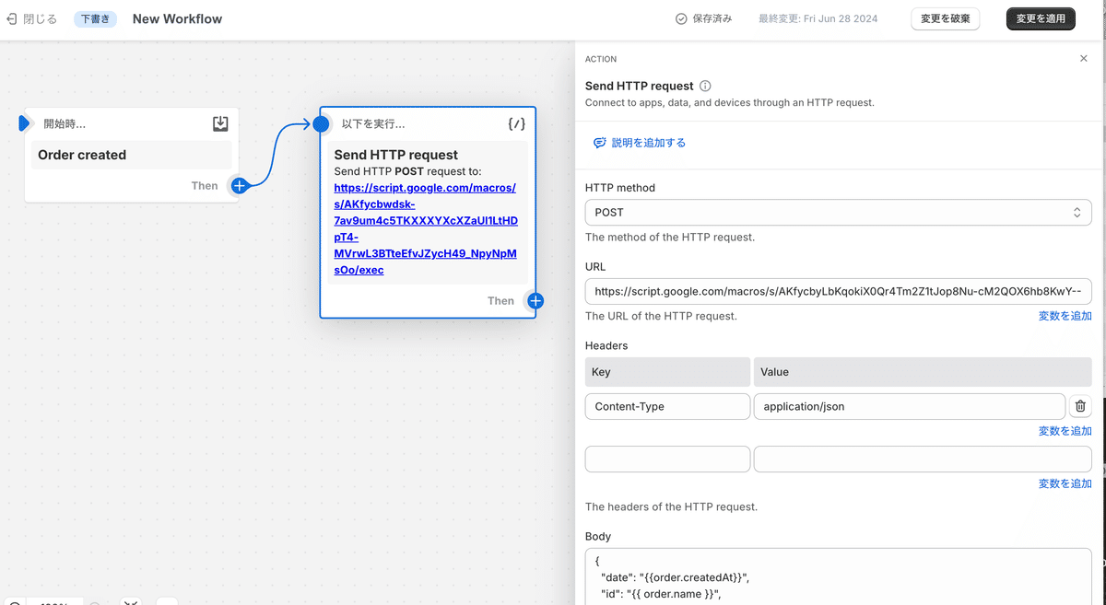Viewport: 1106px width, 605px height.
Task: Close the ACTION side panel
Action: (1083, 58)
